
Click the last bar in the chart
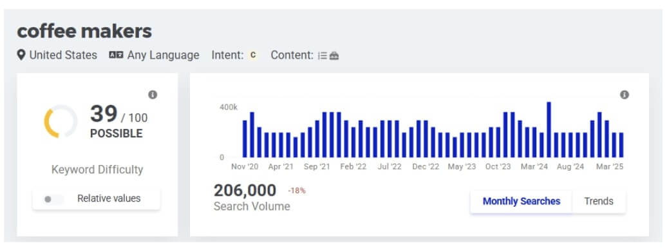click(x=621, y=145)
